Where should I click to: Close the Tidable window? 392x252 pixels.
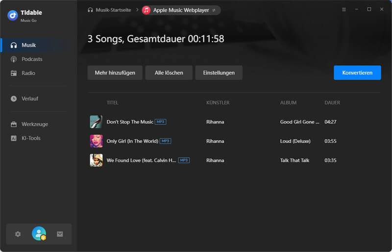coord(382,9)
